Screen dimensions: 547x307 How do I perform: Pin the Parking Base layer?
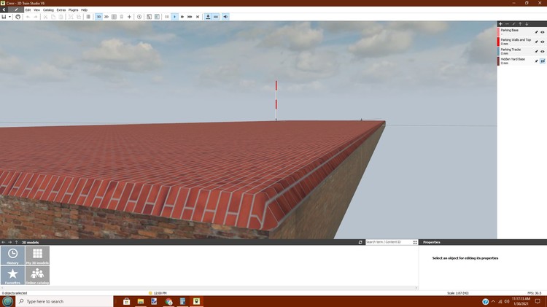pyautogui.click(x=537, y=32)
